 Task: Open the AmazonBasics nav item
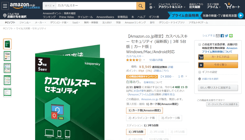105,17
